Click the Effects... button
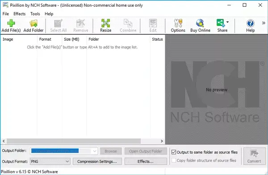The image size is (268, 175). [x=146, y=161]
